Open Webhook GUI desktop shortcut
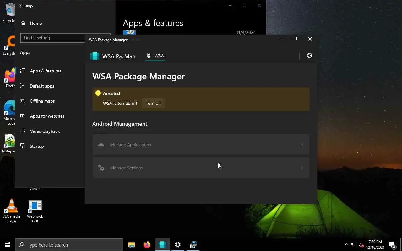 coord(35,212)
